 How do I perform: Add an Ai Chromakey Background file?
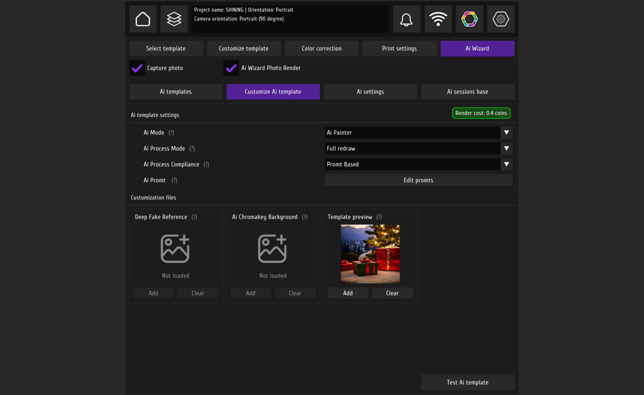(x=251, y=293)
